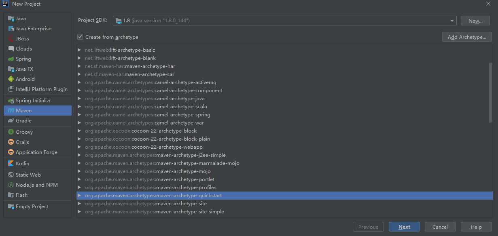Click the Gradle elephant icon
This screenshot has height=236, width=498.
tap(11, 121)
